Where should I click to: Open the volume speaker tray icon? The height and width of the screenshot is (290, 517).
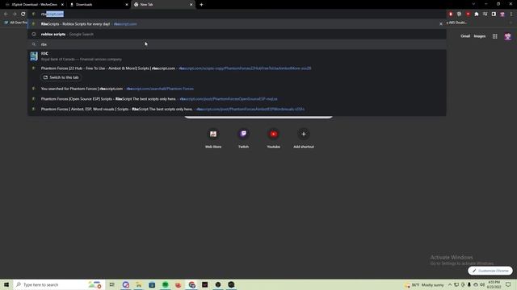click(x=482, y=284)
